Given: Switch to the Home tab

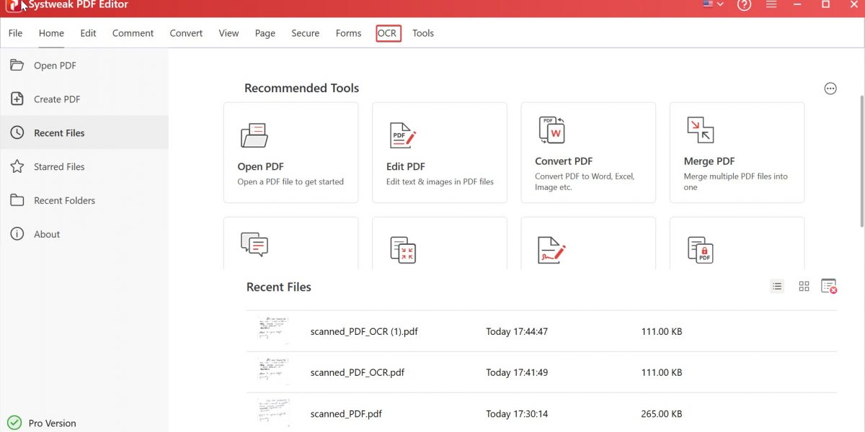Looking at the screenshot, I should coord(51,33).
